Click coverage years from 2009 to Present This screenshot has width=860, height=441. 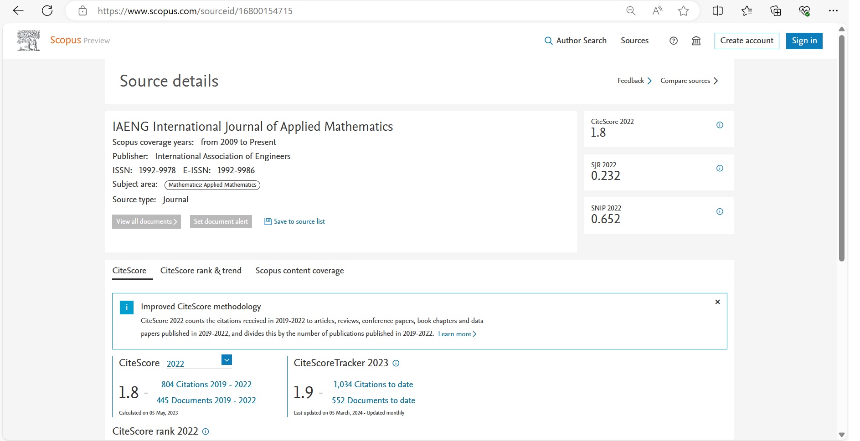(238, 142)
